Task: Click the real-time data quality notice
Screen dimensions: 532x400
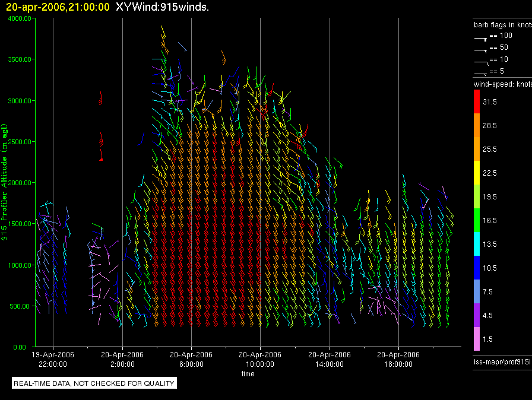Action: tap(94, 383)
